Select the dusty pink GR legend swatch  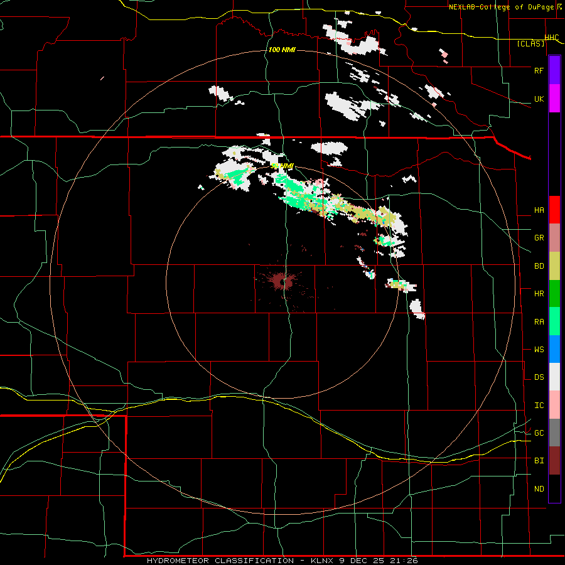pyautogui.click(x=554, y=238)
